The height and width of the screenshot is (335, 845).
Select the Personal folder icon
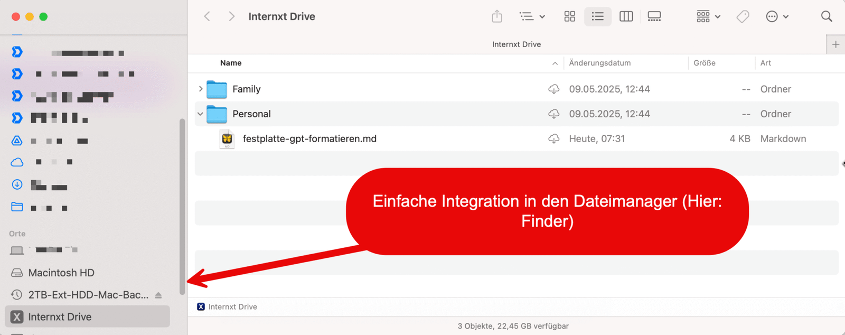(x=217, y=114)
